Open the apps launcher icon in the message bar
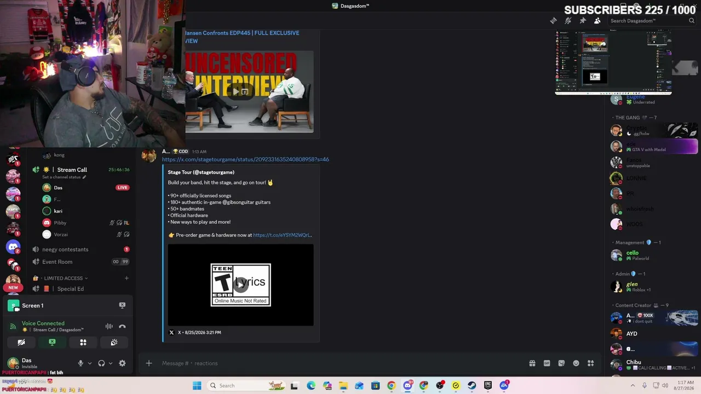 tap(591, 363)
